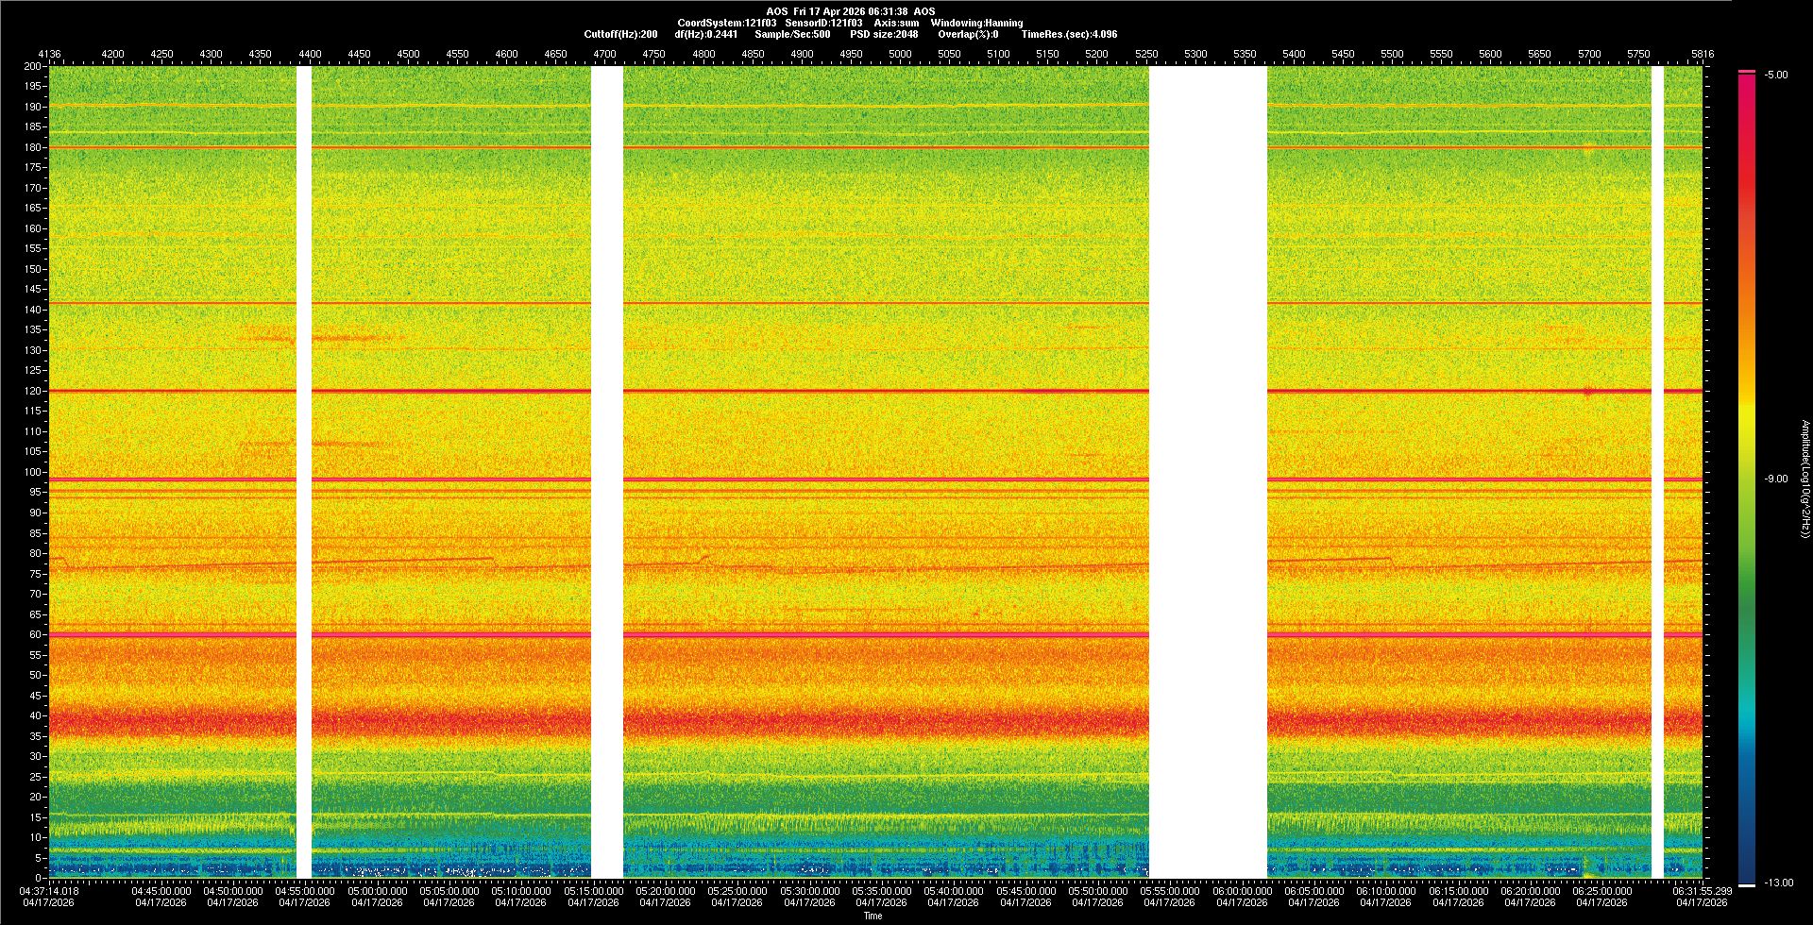
Task: Click the wide white data gap near 5300
Action: (x=1208, y=472)
